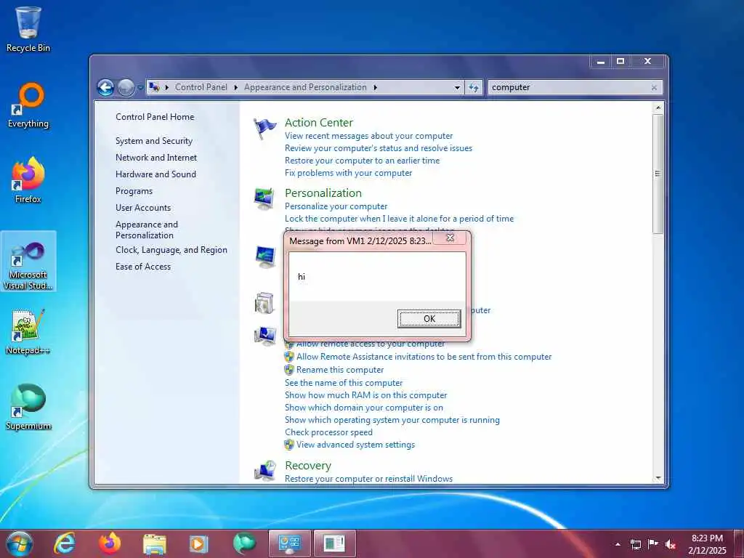Image resolution: width=744 pixels, height=558 pixels.
Task: Open the Personalization heading link
Action: (323, 193)
